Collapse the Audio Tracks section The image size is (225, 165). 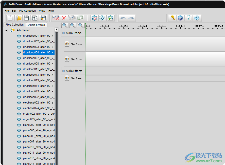point(64,33)
